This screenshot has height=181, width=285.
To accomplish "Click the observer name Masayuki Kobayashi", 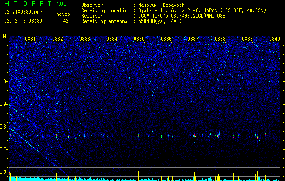I will pos(163,5).
